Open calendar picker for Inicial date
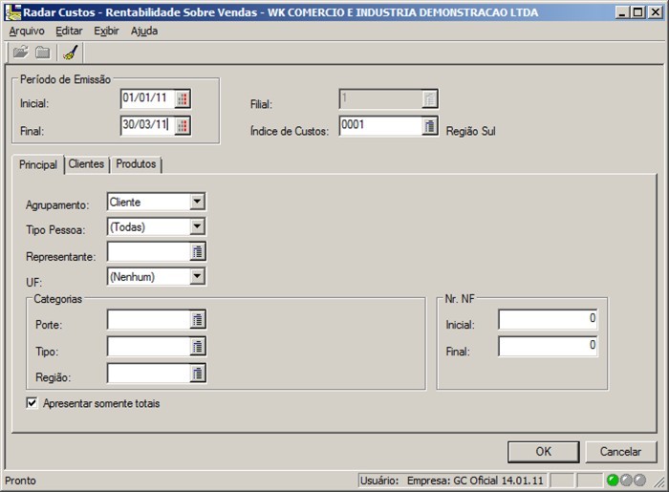 pos(183,99)
